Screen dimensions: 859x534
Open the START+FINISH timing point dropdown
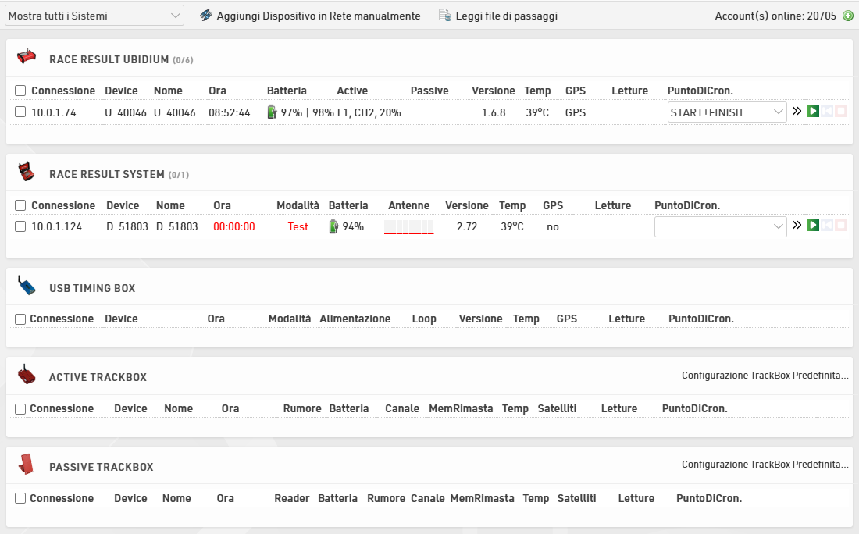tap(727, 112)
